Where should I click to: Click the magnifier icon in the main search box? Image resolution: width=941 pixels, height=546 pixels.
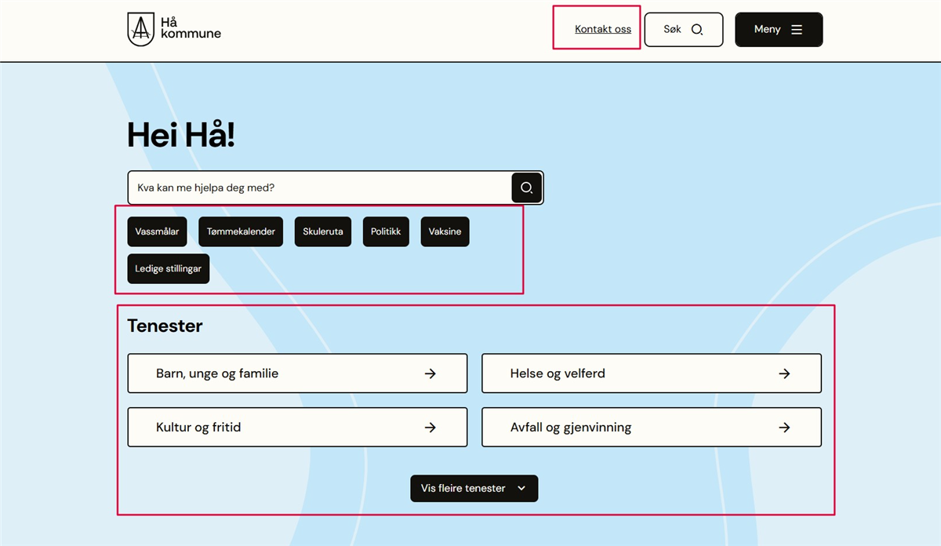(527, 188)
